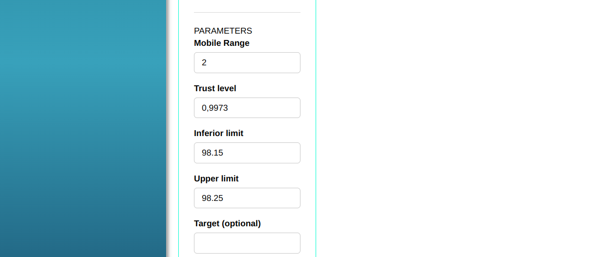The height and width of the screenshot is (257, 598).
Task: Click the Mobile Range input field
Action: [x=247, y=63]
